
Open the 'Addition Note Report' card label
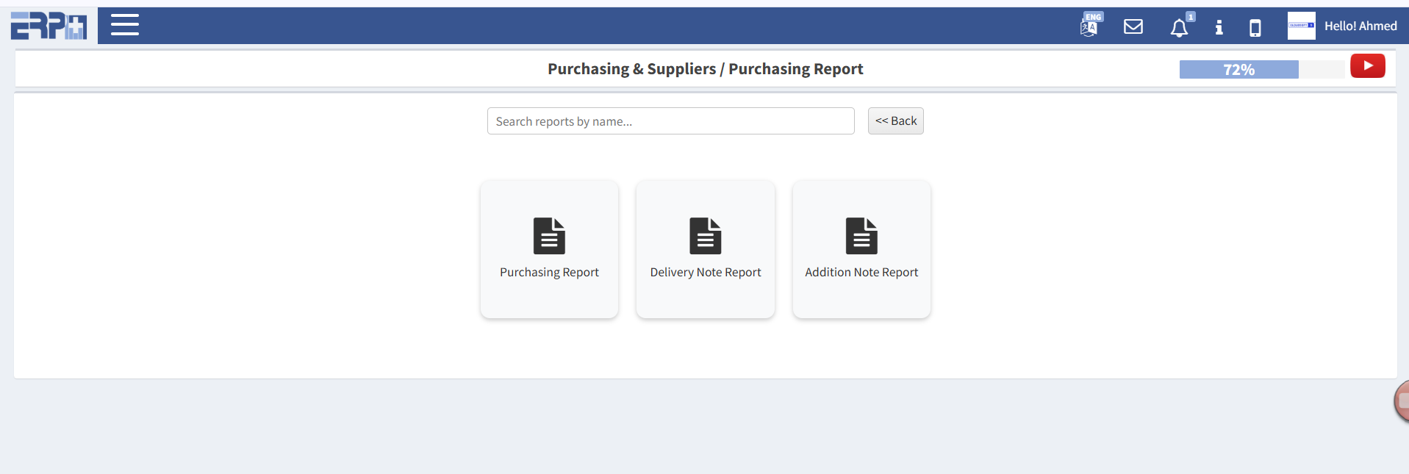[x=861, y=273]
